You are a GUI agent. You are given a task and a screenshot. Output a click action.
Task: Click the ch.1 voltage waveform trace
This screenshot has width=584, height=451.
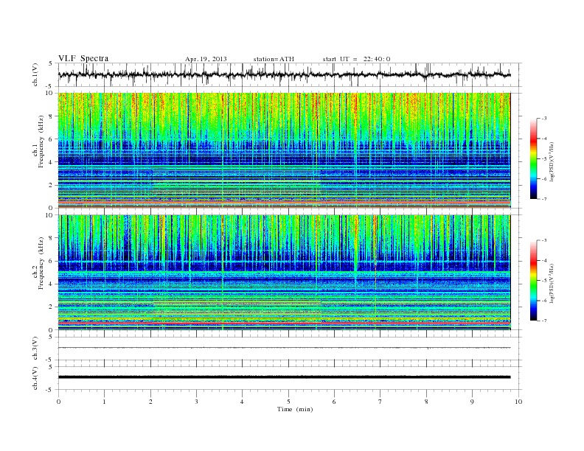[x=284, y=74]
